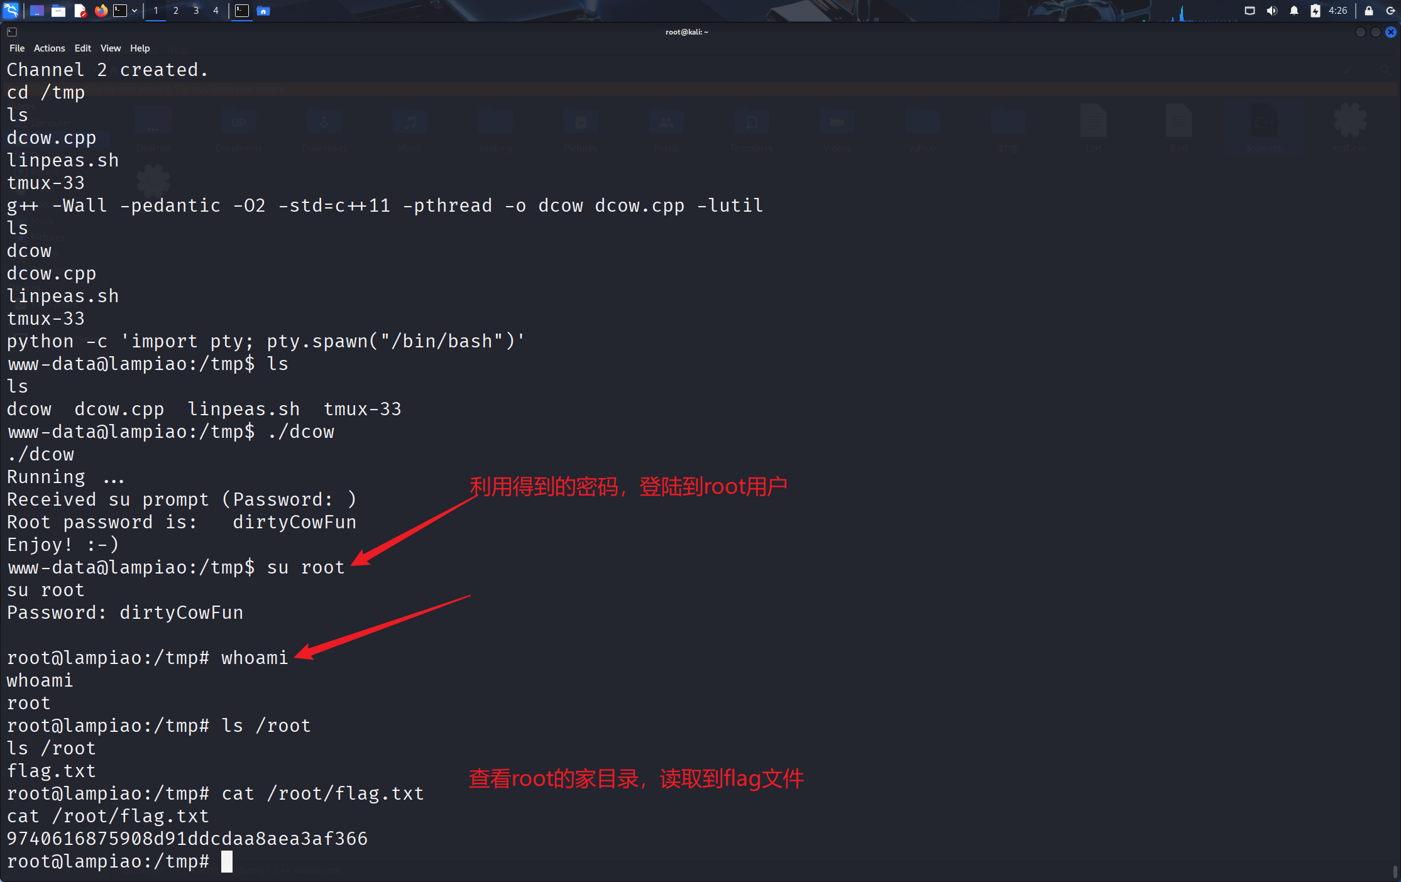The width and height of the screenshot is (1401, 882).
Task: Open the View menu
Action: 111,48
